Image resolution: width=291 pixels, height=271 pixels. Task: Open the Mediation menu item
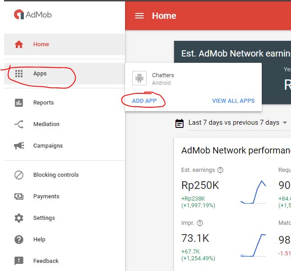(x=64, y=124)
